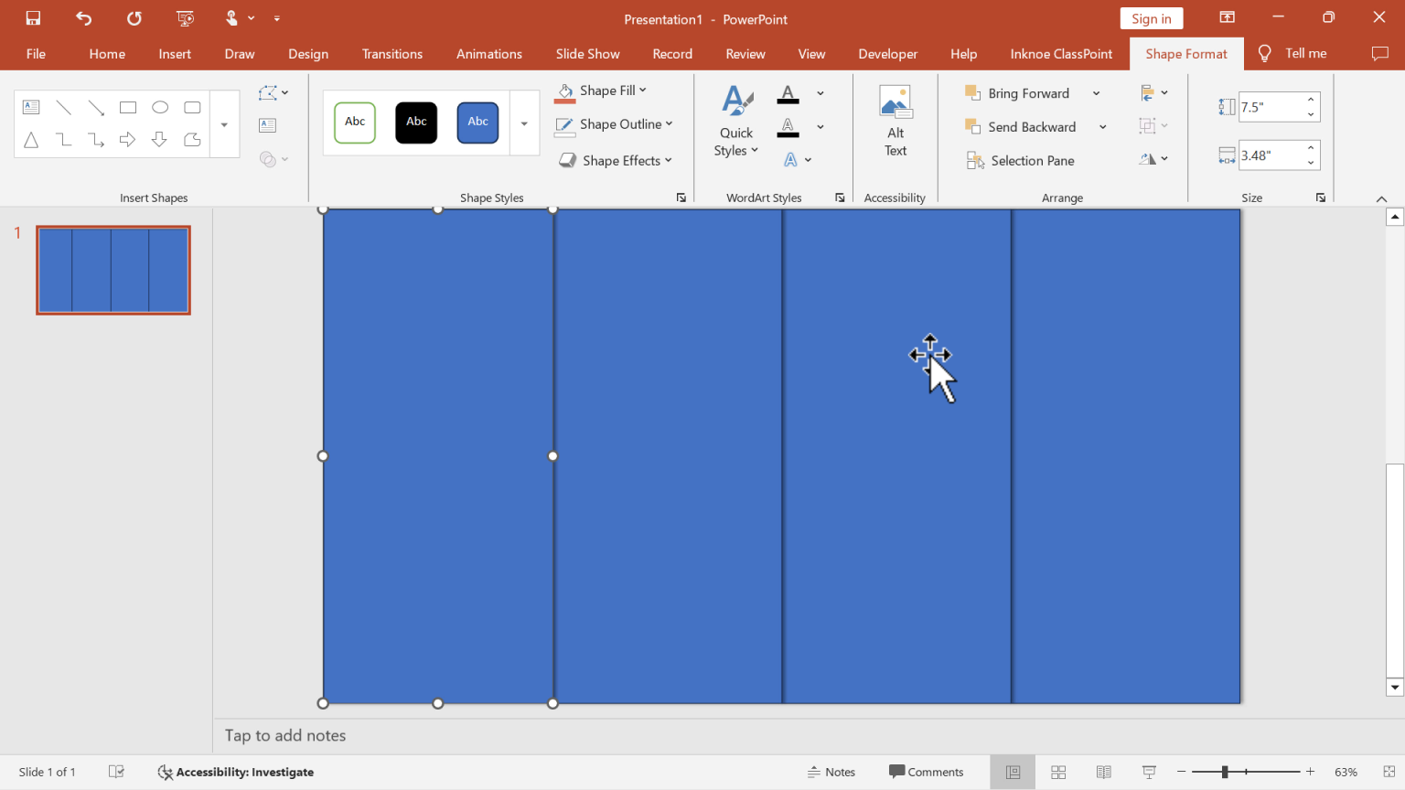This screenshot has width=1405, height=790.
Task: Click the Alt Text button
Action: 895,122
